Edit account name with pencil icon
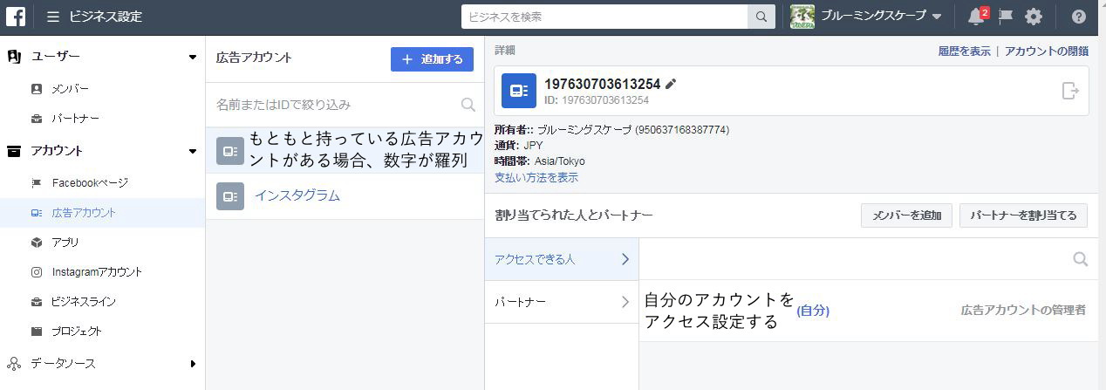The width and height of the screenshot is (1106, 390). point(671,84)
